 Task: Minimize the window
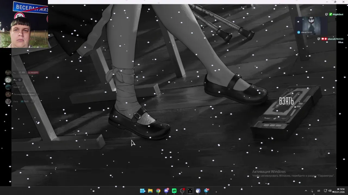[327, 2]
